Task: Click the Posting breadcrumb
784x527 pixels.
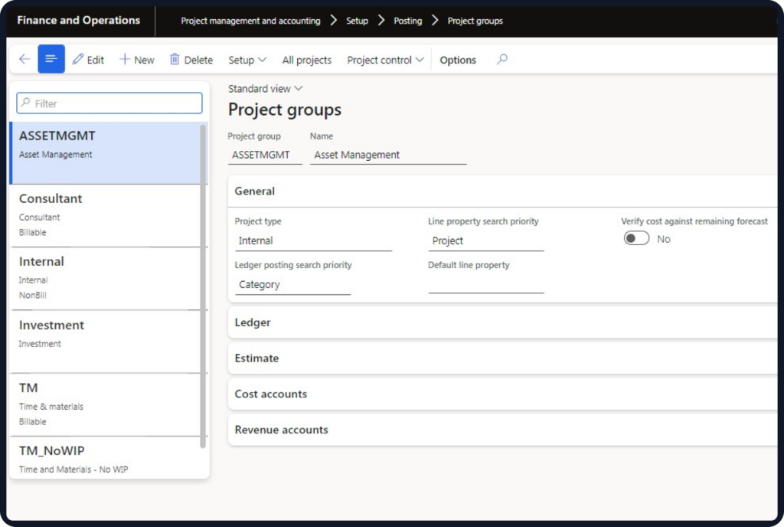Action: pos(407,21)
